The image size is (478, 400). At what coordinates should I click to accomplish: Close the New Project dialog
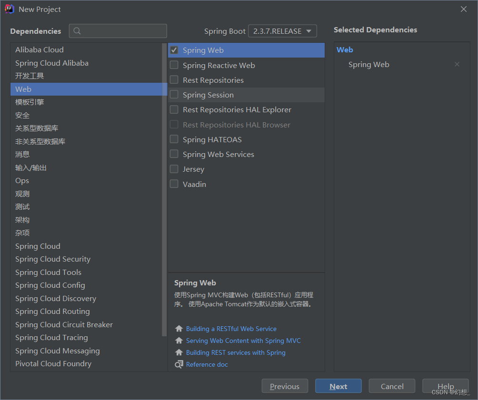click(464, 9)
